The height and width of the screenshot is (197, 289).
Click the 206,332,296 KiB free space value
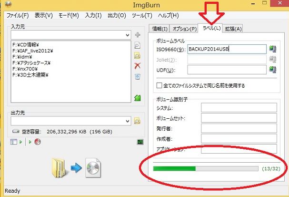coord(66,132)
